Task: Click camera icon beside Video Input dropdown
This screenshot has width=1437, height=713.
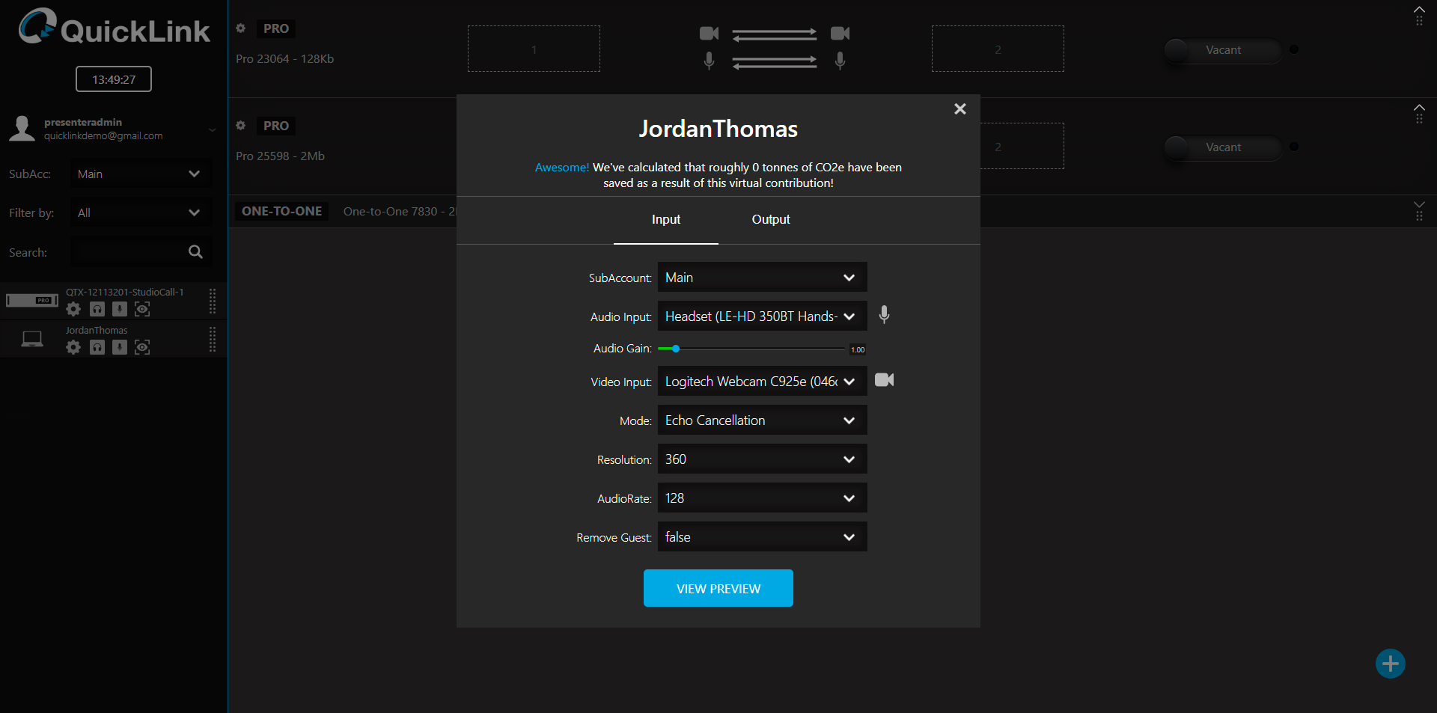Action: point(884,380)
